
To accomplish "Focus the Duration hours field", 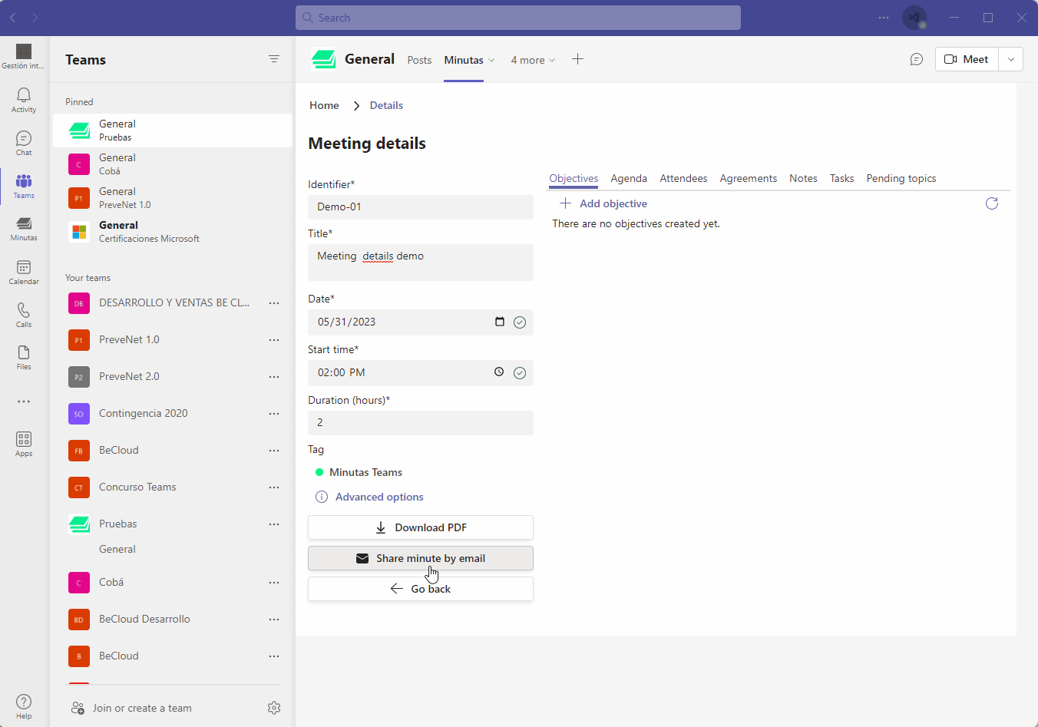I will point(421,423).
